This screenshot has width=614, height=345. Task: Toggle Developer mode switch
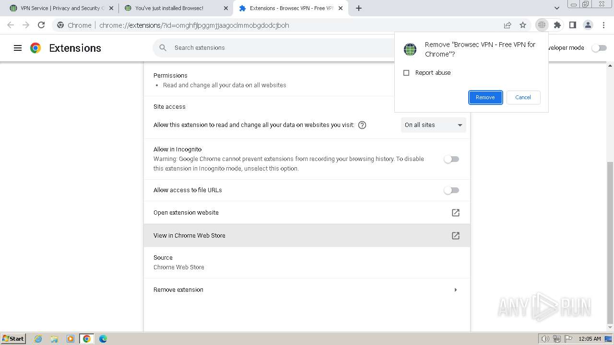[x=599, y=48]
